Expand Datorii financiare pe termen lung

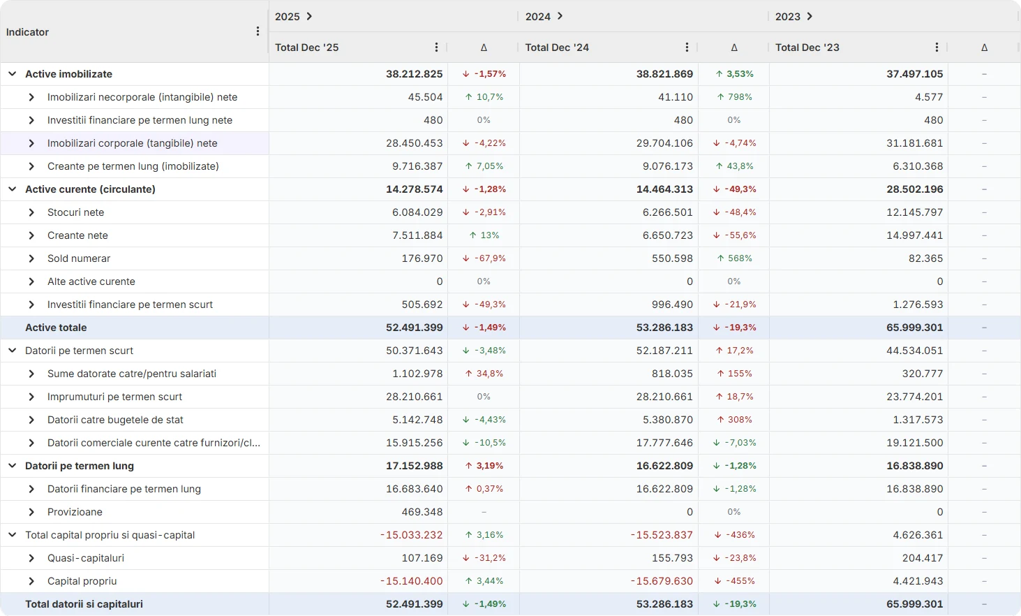pyautogui.click(x=31, y=489)
